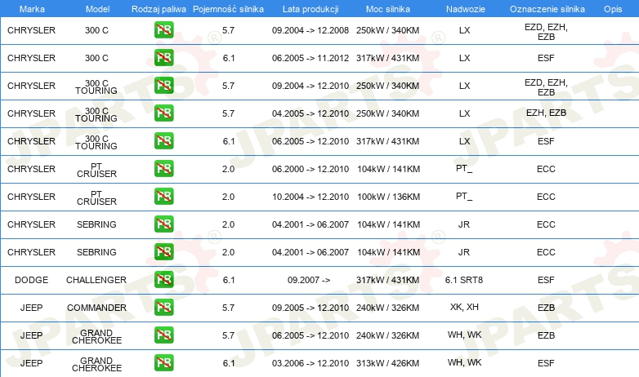Click fuel icon in 300 C 06.2005 -> 11.2012 row
Screen dimensions: 639x377
point(163,57)
